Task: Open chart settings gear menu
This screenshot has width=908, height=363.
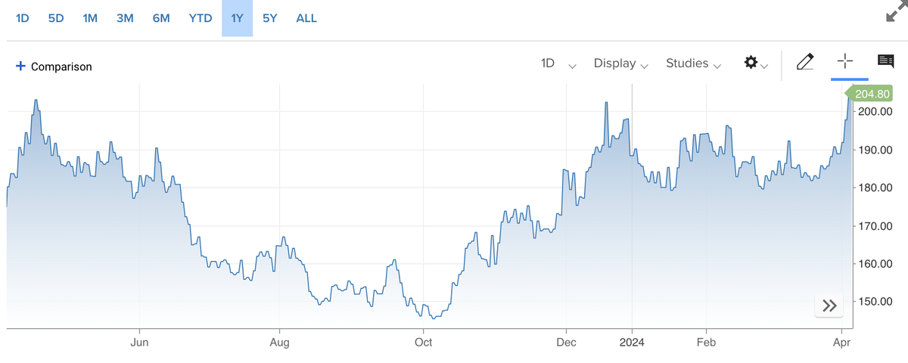Action: 755,64
